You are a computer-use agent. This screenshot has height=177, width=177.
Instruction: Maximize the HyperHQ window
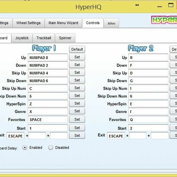pyautogui.click(x=171, y=5)
